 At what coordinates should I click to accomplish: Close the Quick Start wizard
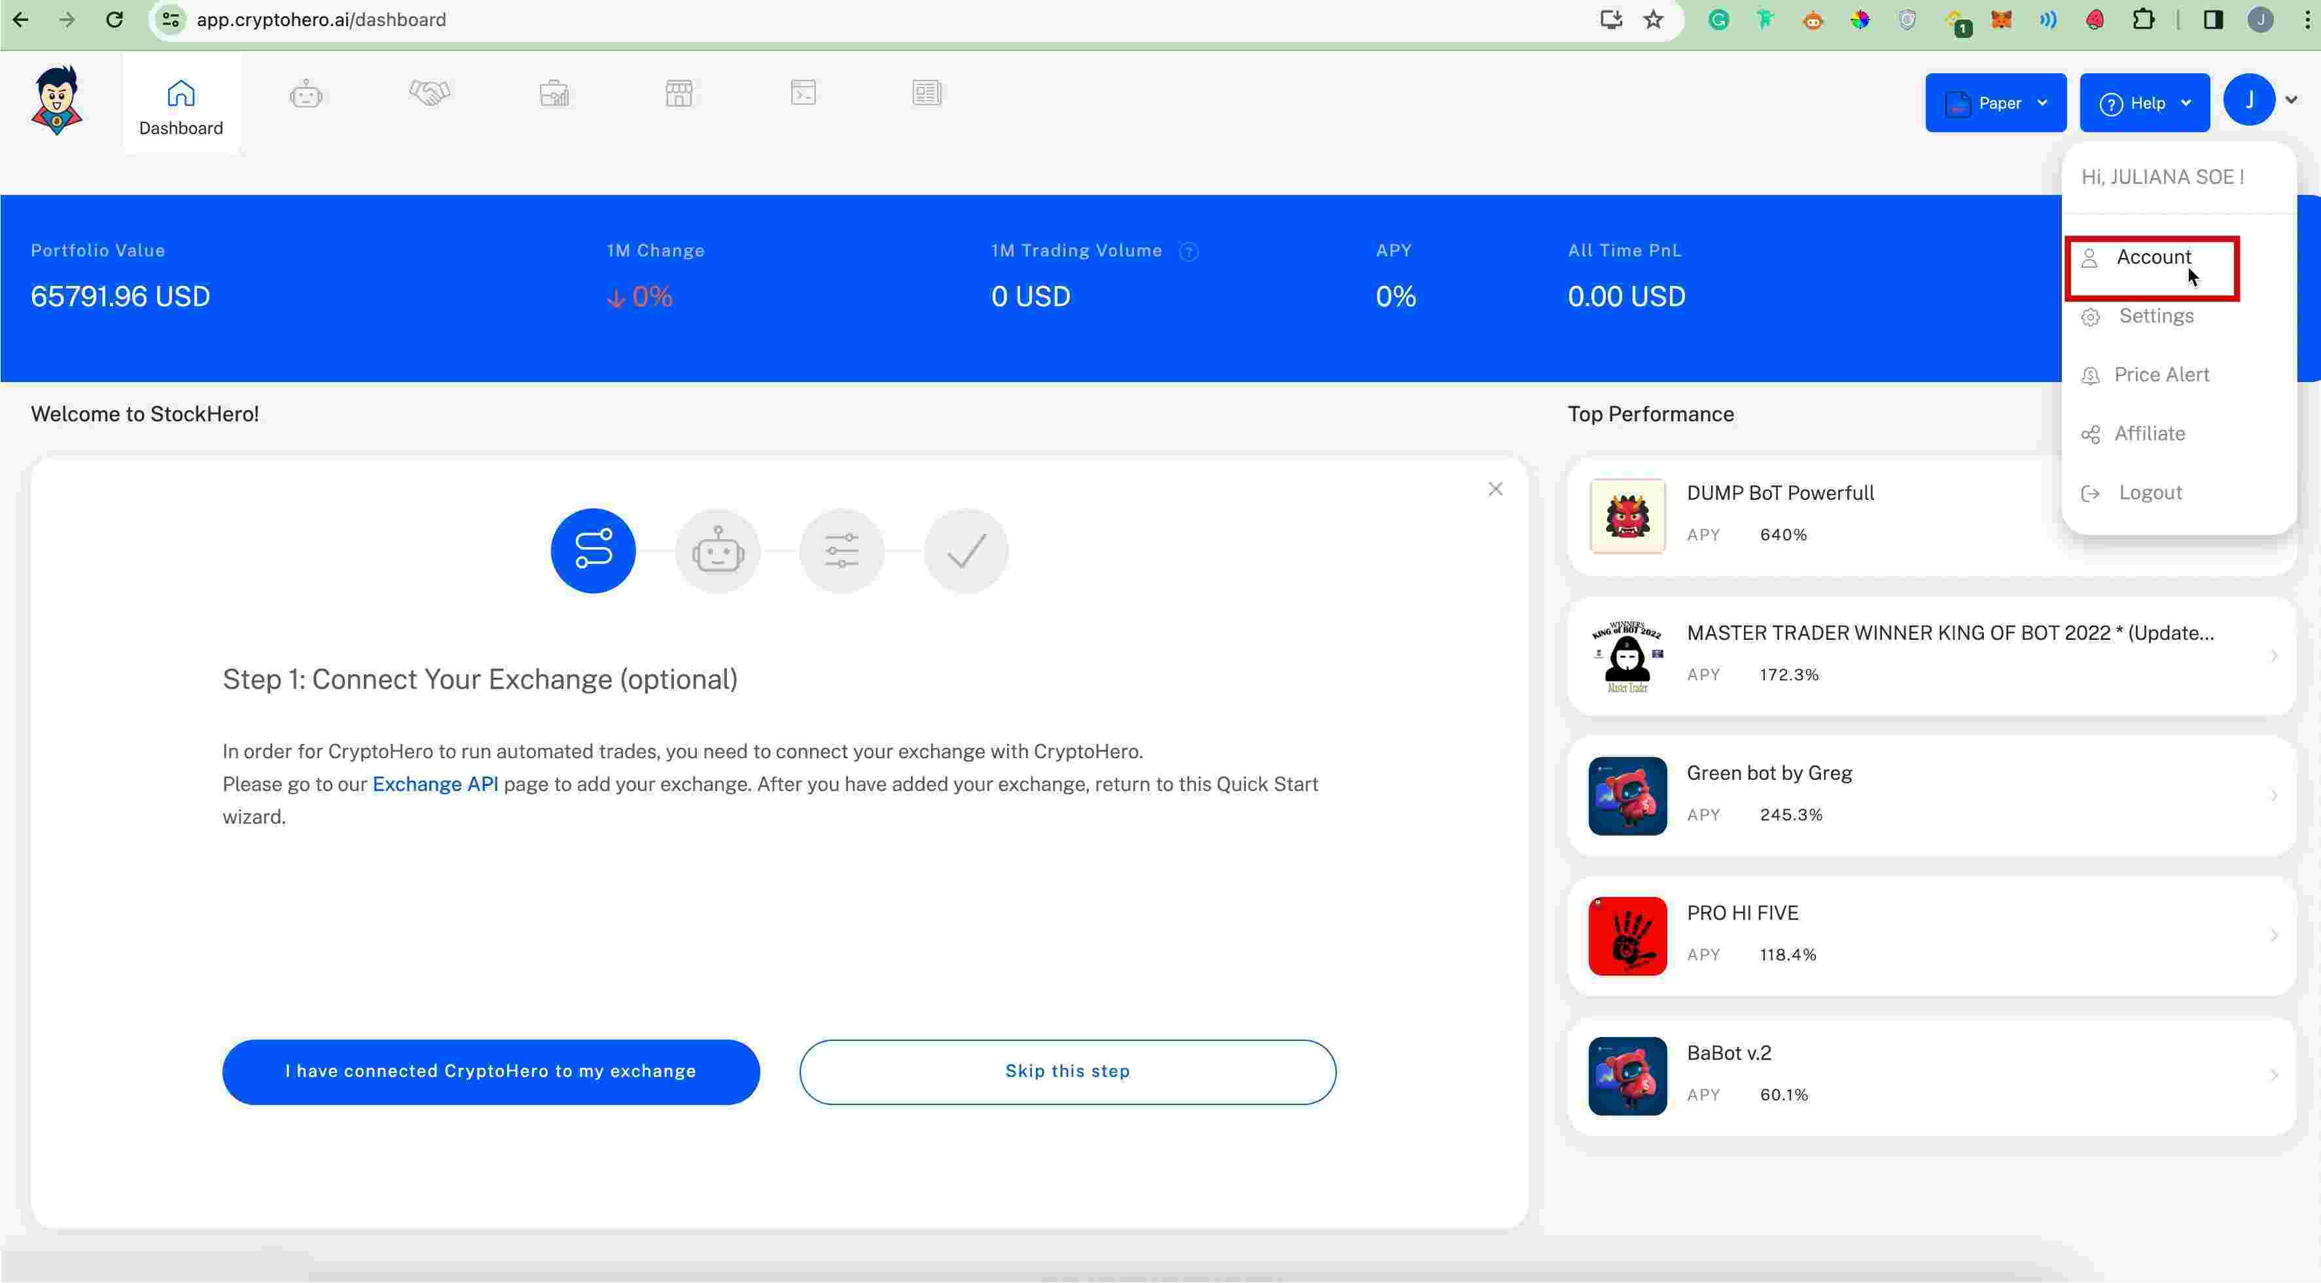point(1495,489)
